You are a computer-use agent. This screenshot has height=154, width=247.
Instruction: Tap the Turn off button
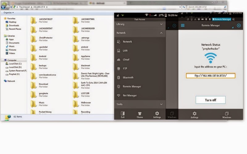(x=211, y=100)
